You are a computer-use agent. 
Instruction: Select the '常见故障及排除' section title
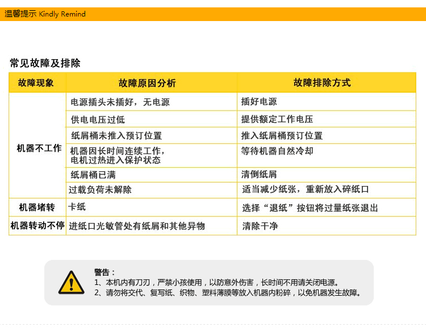45,63
